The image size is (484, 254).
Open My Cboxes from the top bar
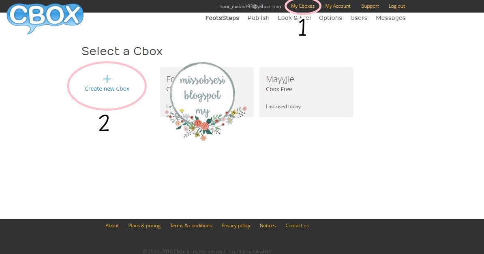tap(303, 6)
